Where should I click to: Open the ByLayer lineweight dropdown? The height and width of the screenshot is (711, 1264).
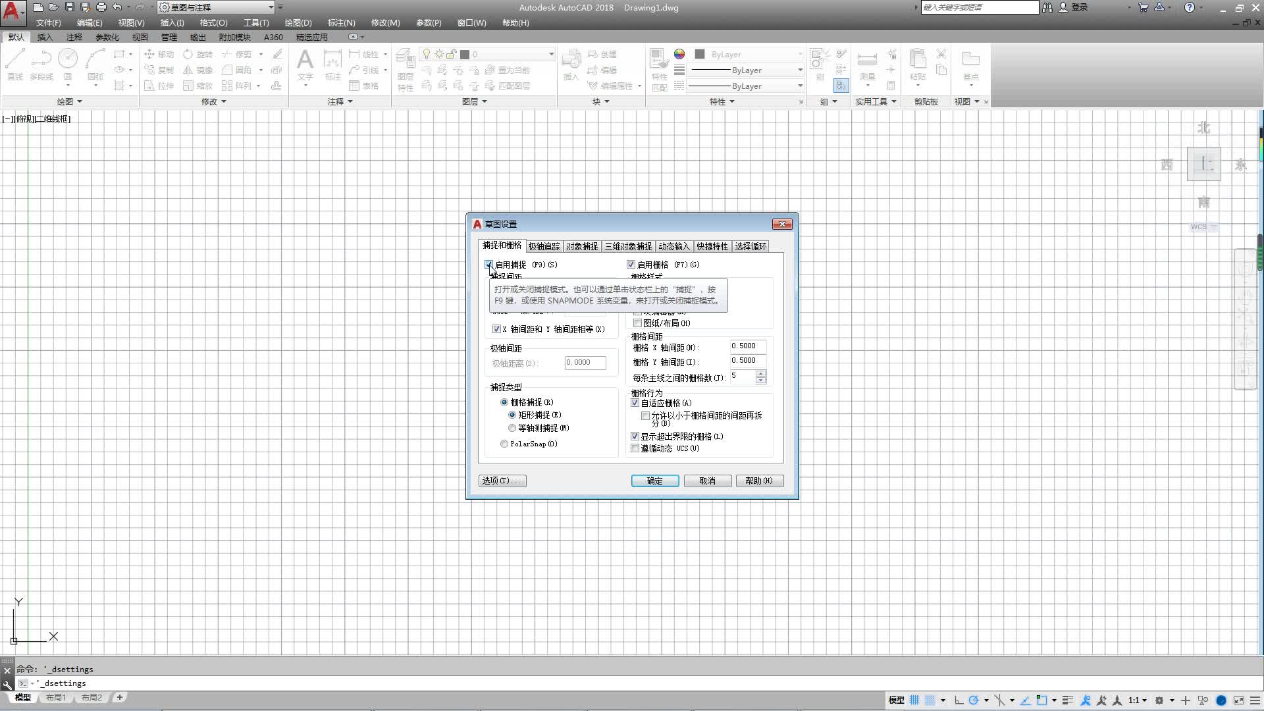tap(745, 70)
